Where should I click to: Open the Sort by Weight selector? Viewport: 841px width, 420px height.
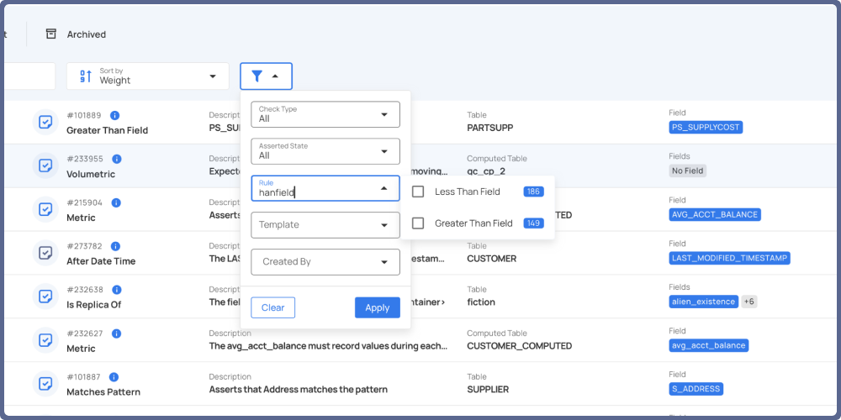click(148, 76)
